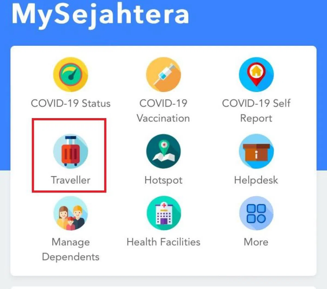Image resolution: width=327 pixels, height=289 pixels.
Task: Click the "Manage Dependents" text label
Action: click(x=71, y=249)
